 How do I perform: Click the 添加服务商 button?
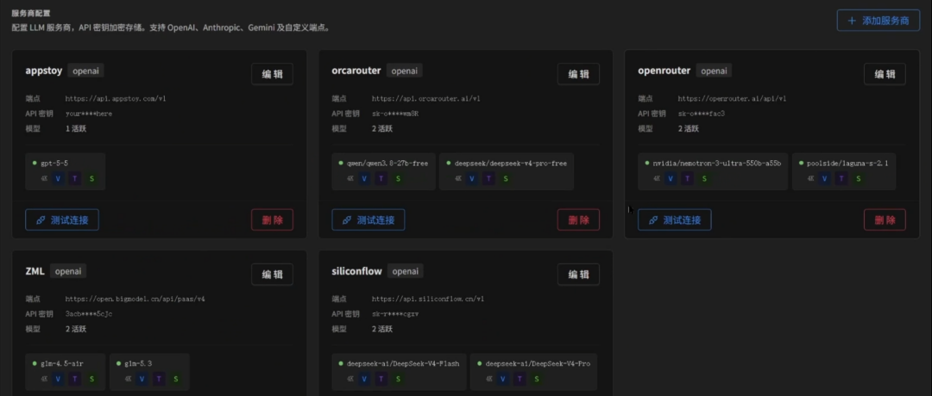coord(878,20)
